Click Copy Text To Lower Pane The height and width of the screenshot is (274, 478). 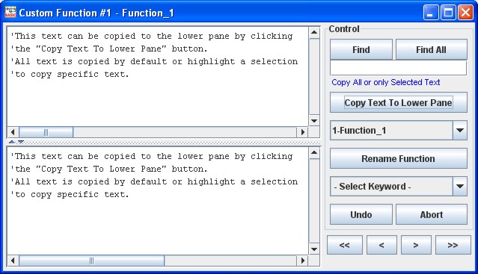tap(399, 102)
